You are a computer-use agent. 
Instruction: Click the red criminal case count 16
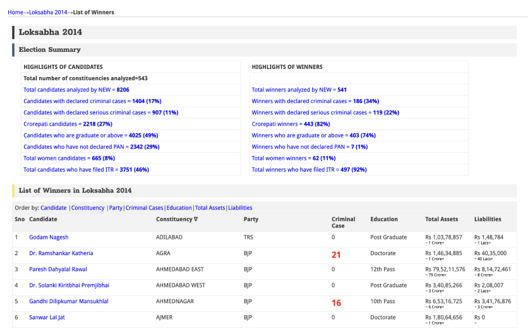pos(336,303)
